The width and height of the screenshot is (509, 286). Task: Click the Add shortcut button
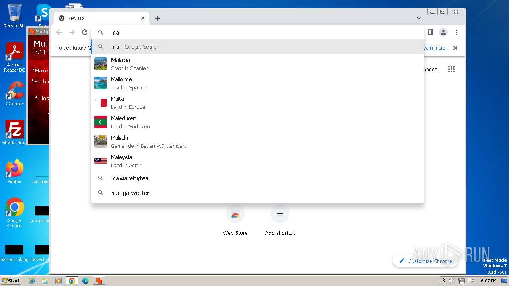click(x=280, y=220)
